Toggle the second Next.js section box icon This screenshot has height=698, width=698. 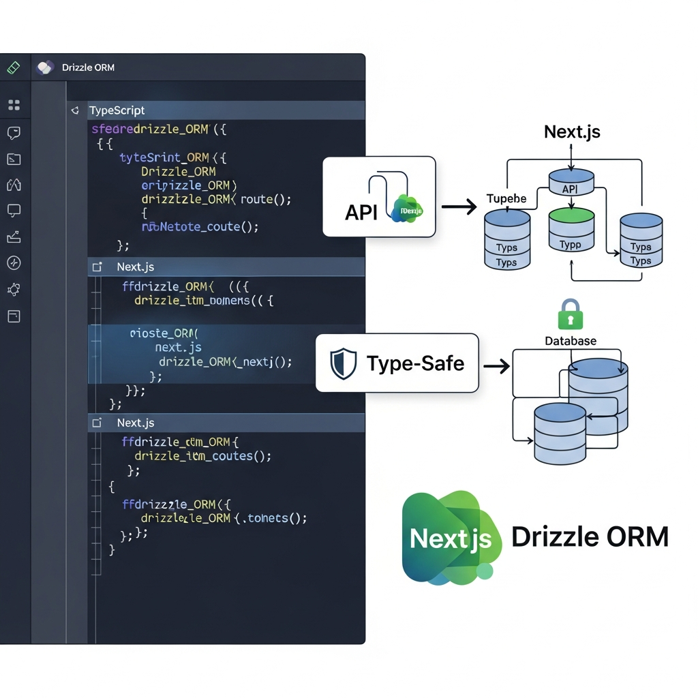click(x=97, y=423)
